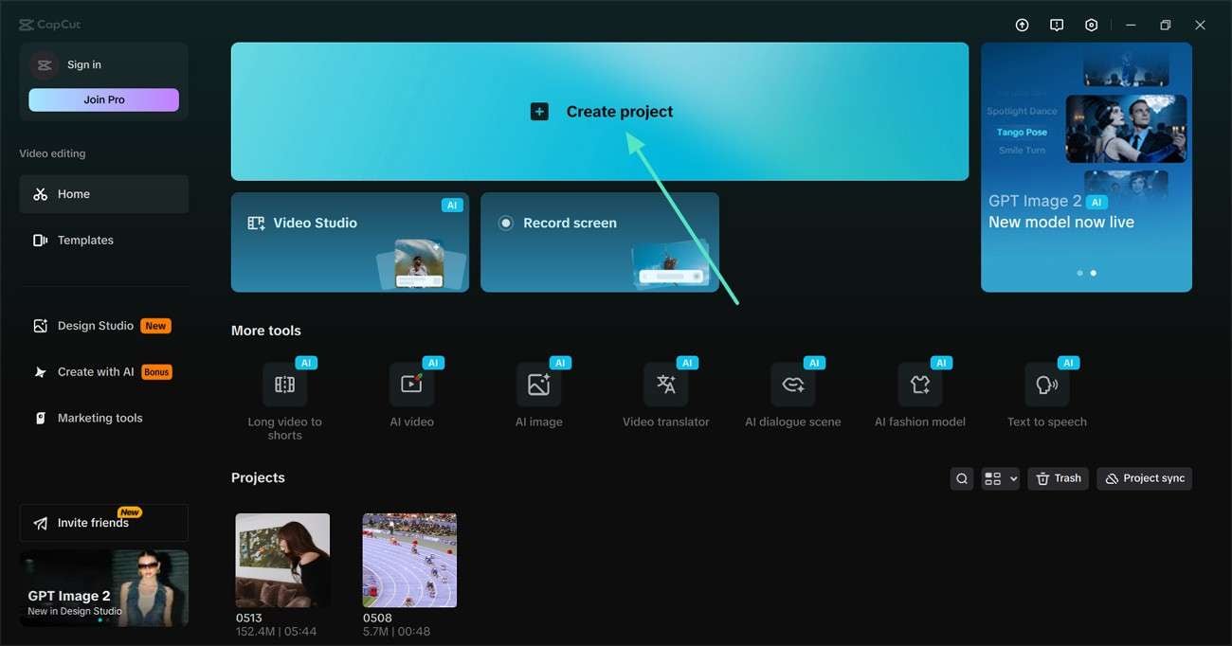
Task: Click the CapCut logo
Action: coord(50,26)
